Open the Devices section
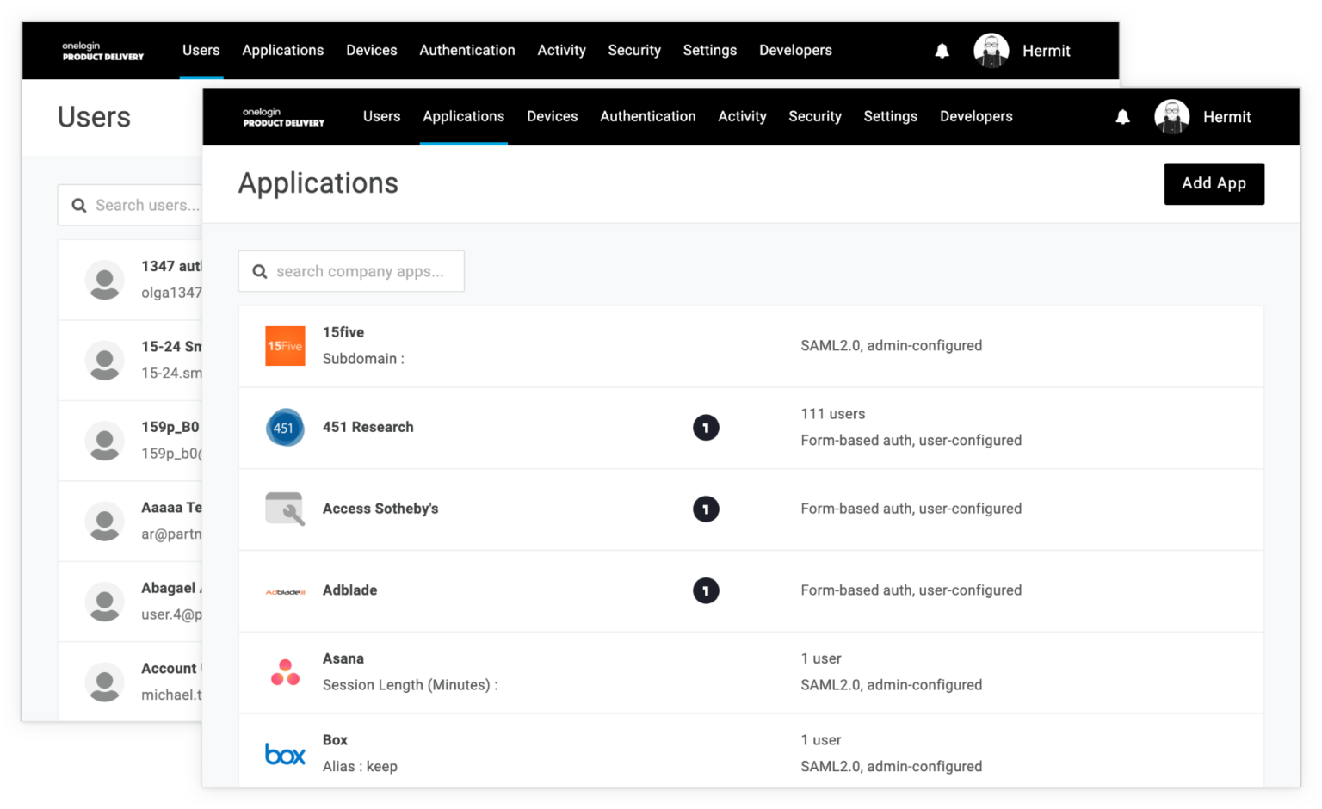The height and width of the screenshot is (809, 1322). click(552, 116)
